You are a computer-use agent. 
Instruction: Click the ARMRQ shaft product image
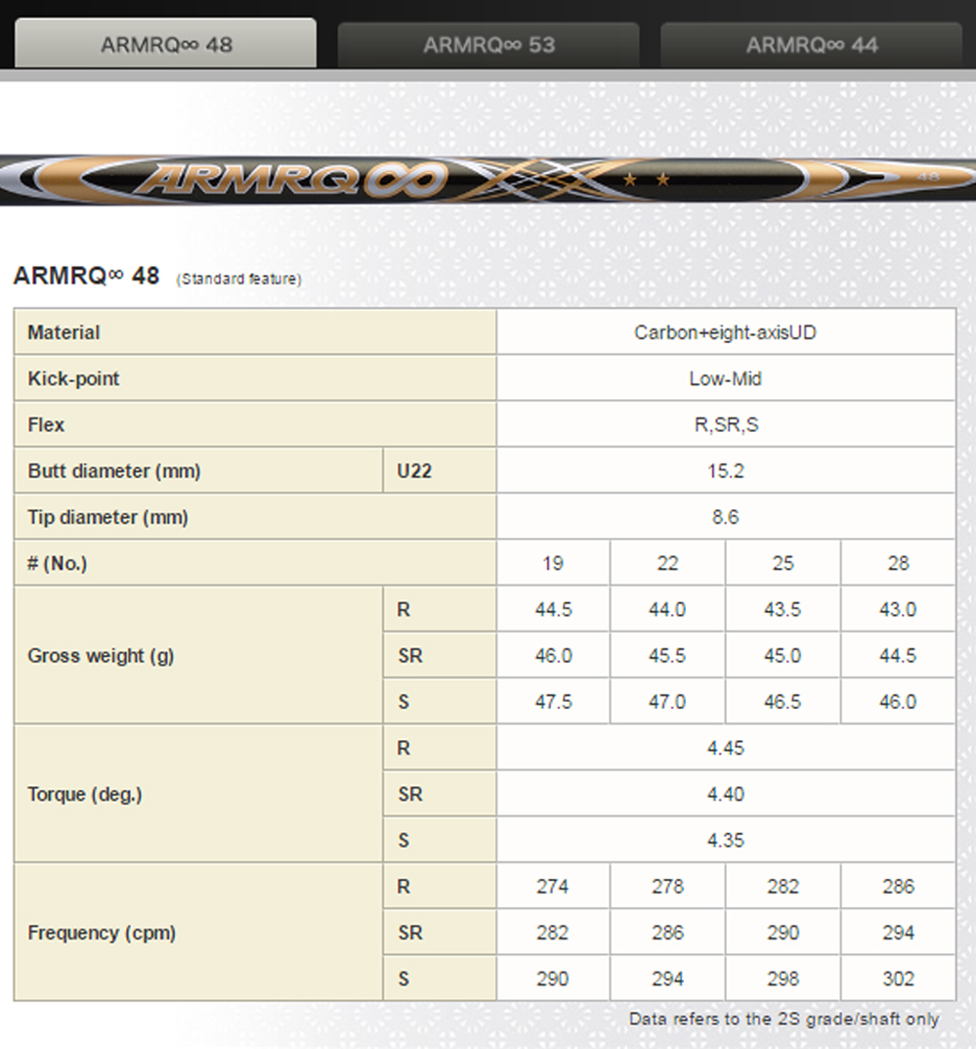point(488,180)
